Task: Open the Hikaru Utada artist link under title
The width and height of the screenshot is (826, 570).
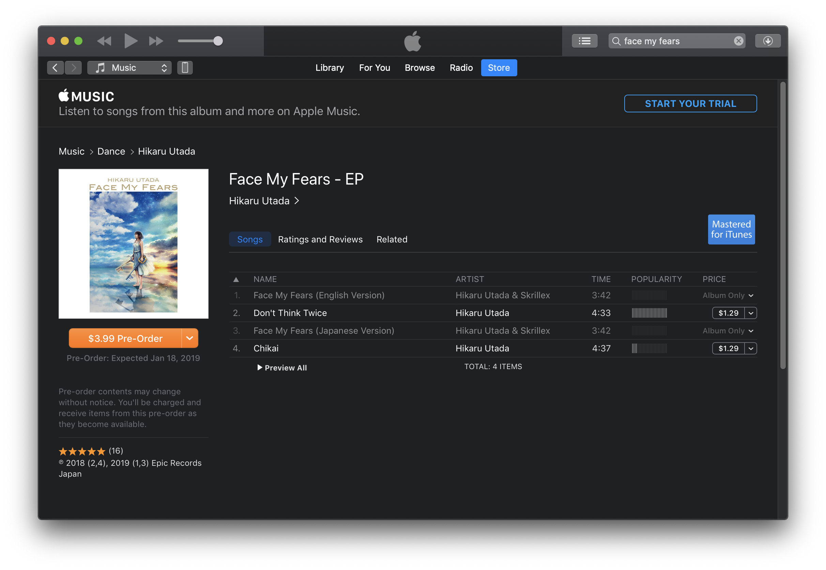Action: coord(264,201)
